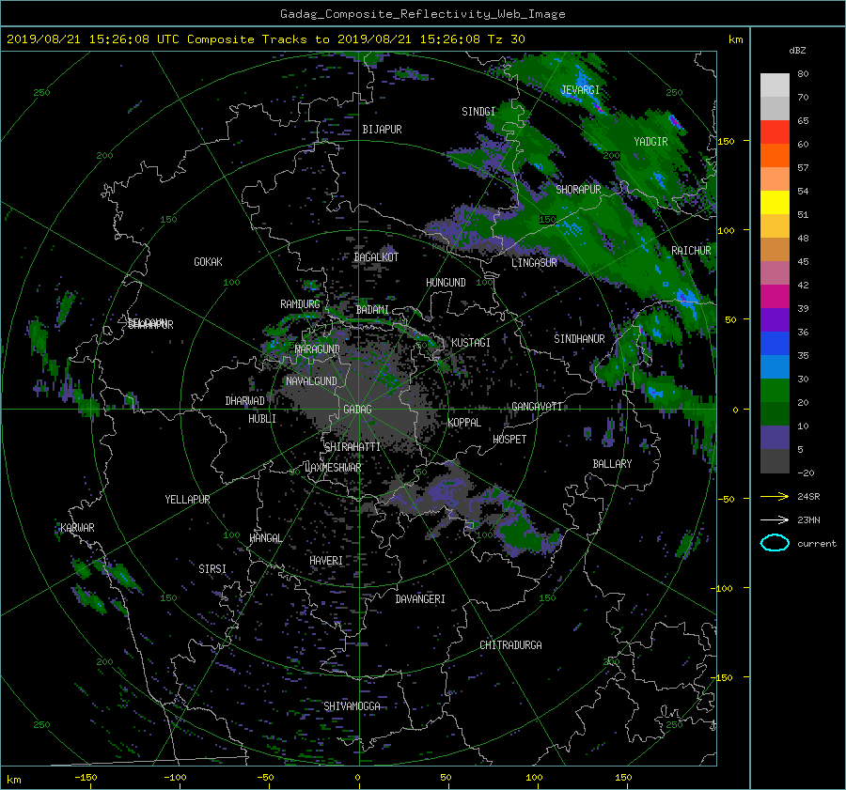
Task: Click the white 23MN arrow legend icon
Action: (775, 519)
